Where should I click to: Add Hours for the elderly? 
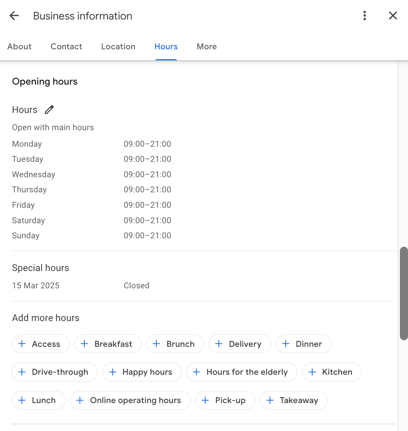[x=242, y=372]
